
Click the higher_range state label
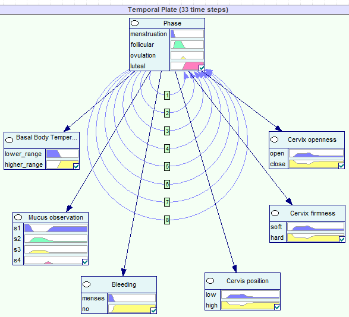(x=24, y=164)
